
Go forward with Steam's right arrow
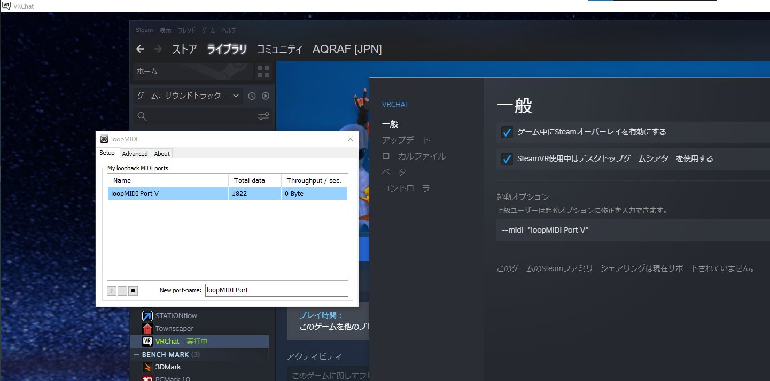pyautogui.click(x=158, y=49)
